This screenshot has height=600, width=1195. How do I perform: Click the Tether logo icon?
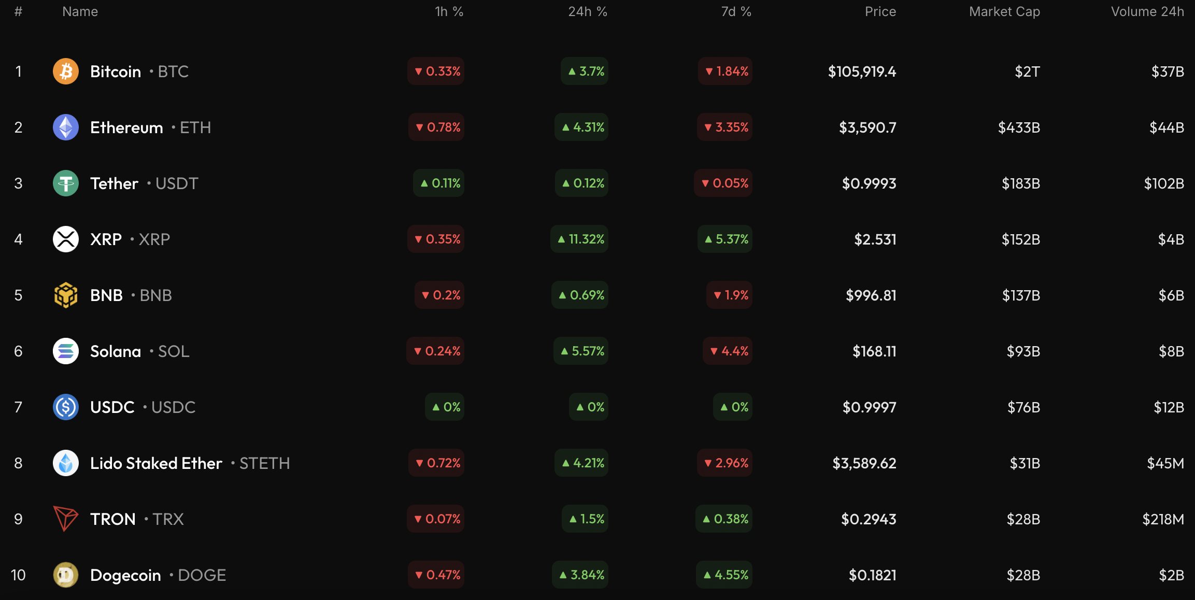[66, 183]
